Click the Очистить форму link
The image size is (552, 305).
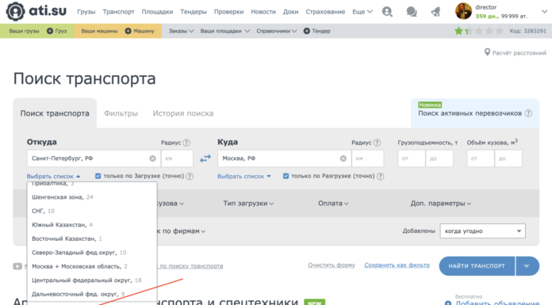(x=332, y=265)
